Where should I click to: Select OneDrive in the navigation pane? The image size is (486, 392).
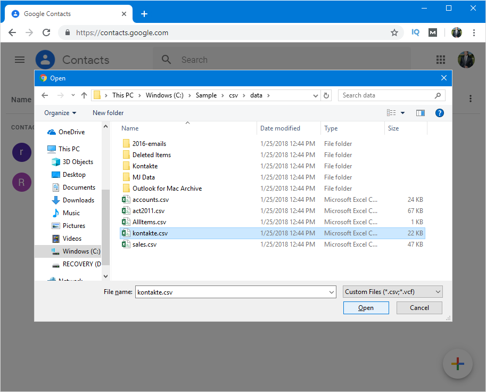[x=66, y=132]
